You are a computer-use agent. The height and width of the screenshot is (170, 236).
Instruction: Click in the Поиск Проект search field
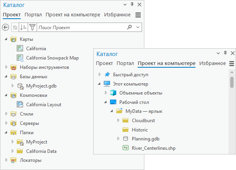click(82, 27)
